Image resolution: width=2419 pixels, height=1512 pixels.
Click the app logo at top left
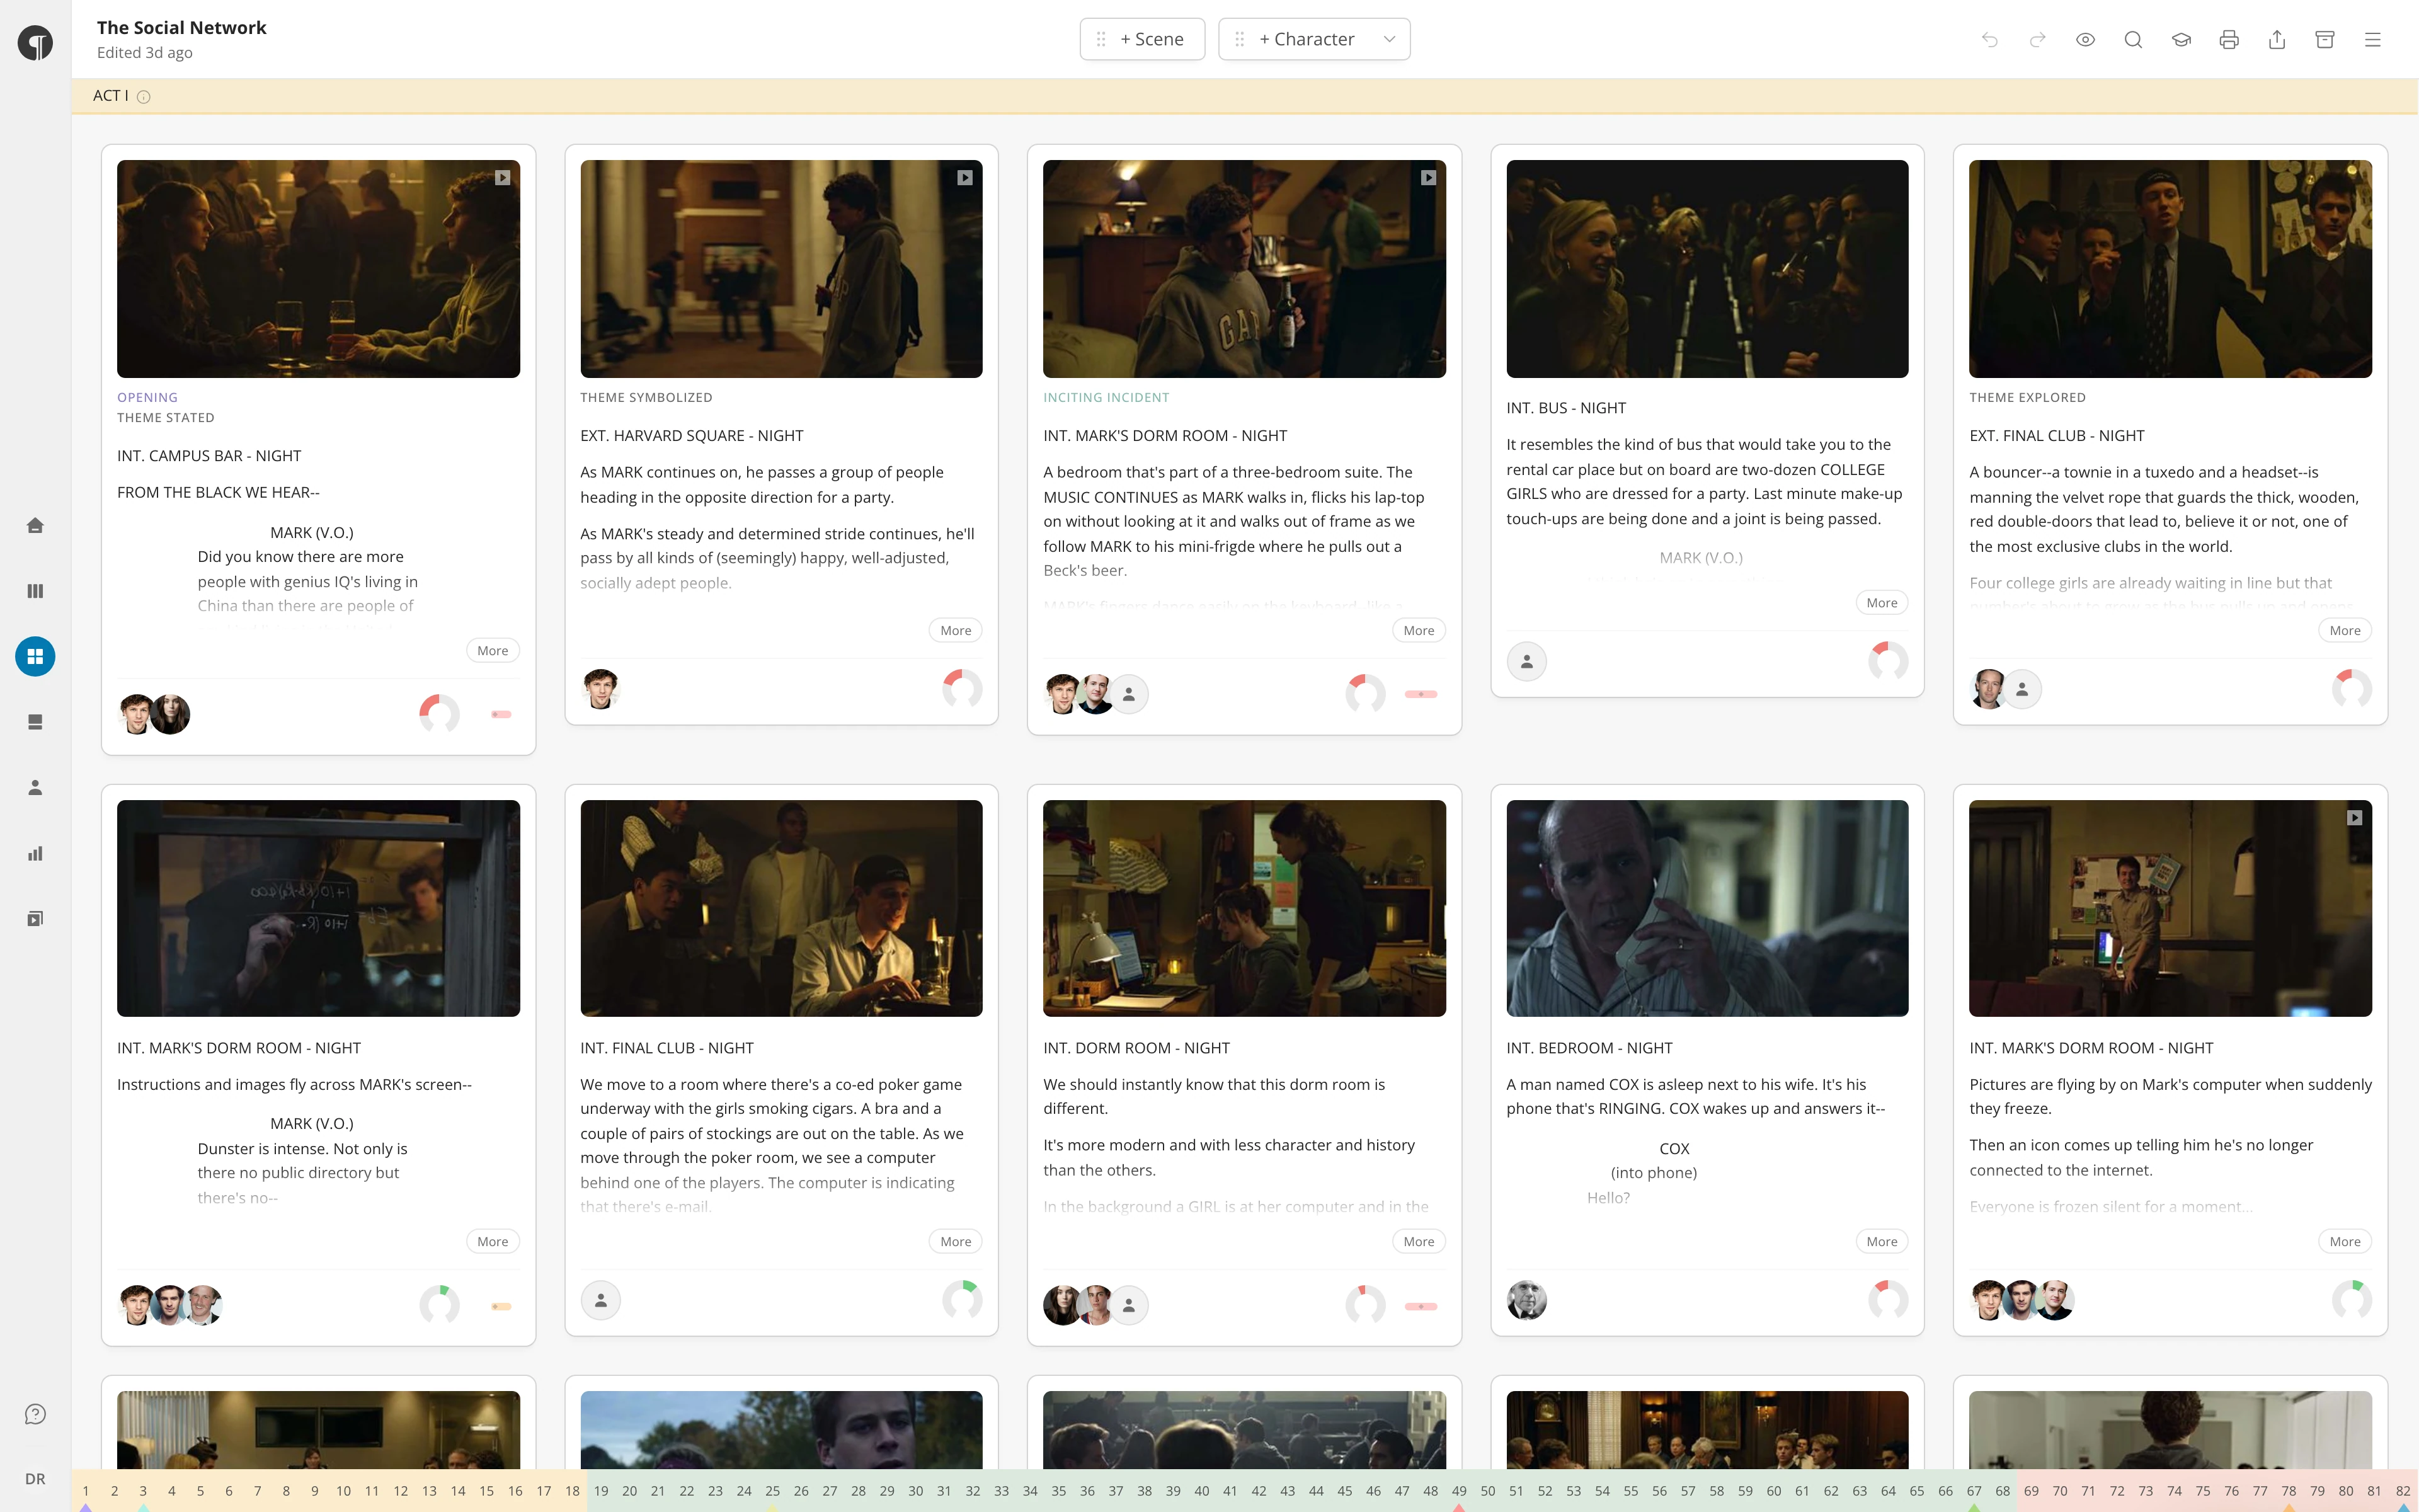click(x=35, y=43)
